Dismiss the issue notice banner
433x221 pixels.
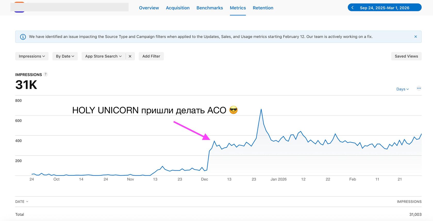click(415, 37)
